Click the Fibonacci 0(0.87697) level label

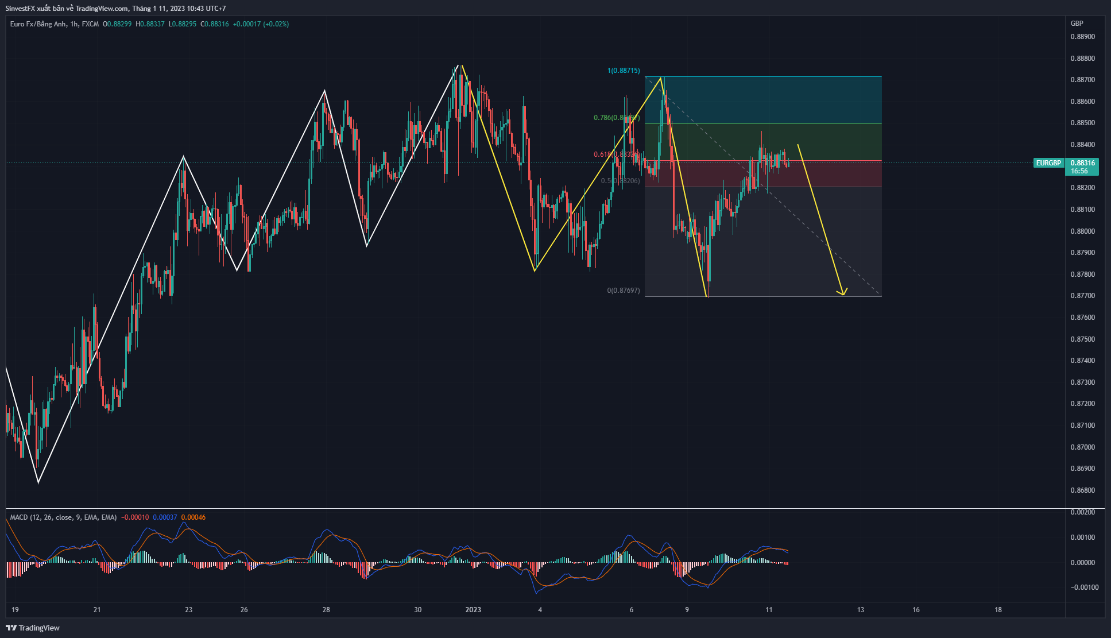click(623, 291)
